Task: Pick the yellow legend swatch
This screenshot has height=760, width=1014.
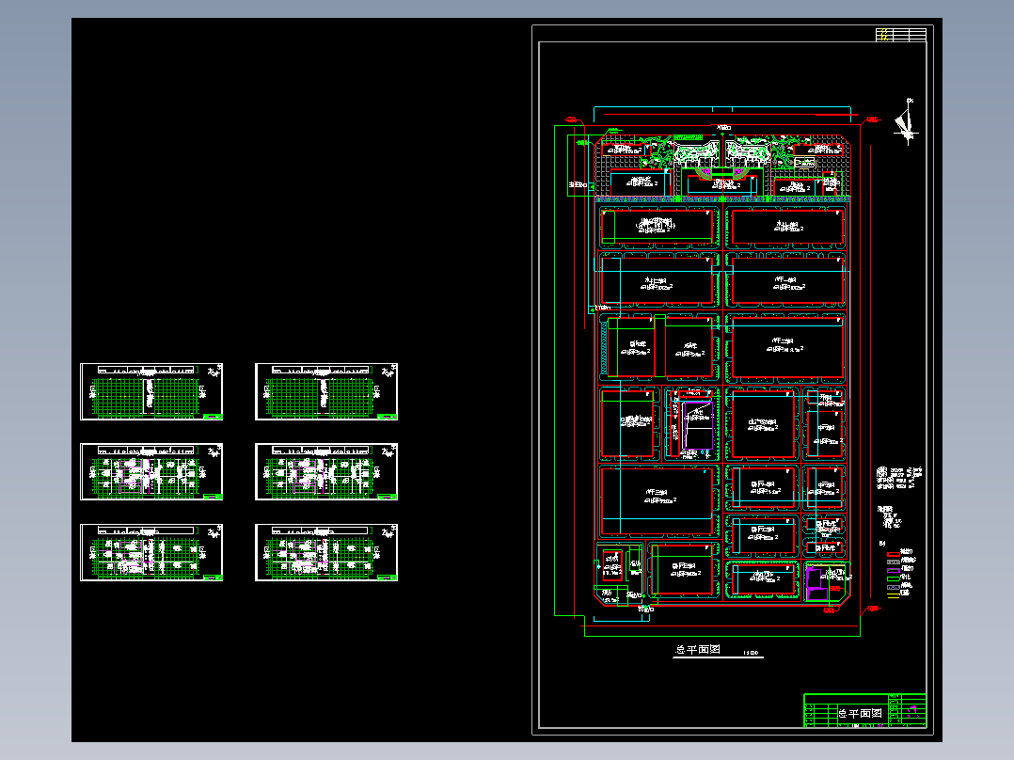Action: point(893,595)
